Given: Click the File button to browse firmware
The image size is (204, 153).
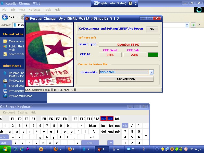Looking at the screenshot, I should click(152, 29).
